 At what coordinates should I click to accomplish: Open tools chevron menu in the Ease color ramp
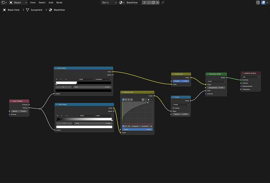click(x=67, y=116)
